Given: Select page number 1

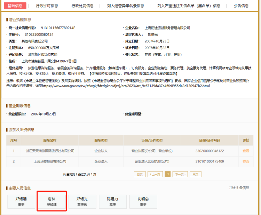Looking at the screenshot, I should 167,174.
